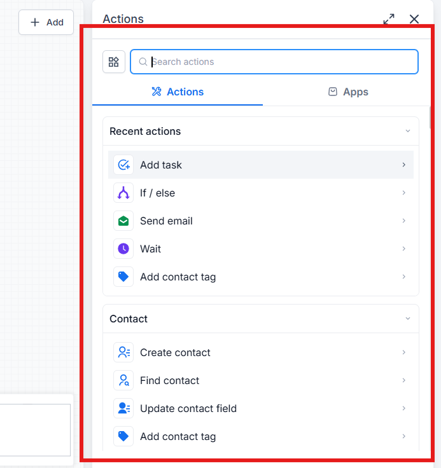The image size is (441, 468).
Task: Click the Create contact person icon
Action: click(123, 352)
